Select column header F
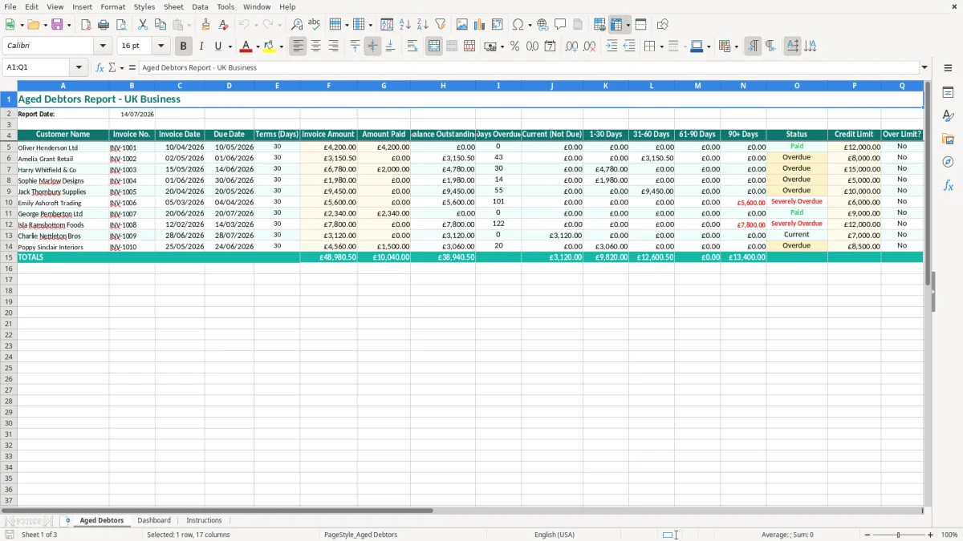Viewport: 963px width, 541px height. coord(328,86)
